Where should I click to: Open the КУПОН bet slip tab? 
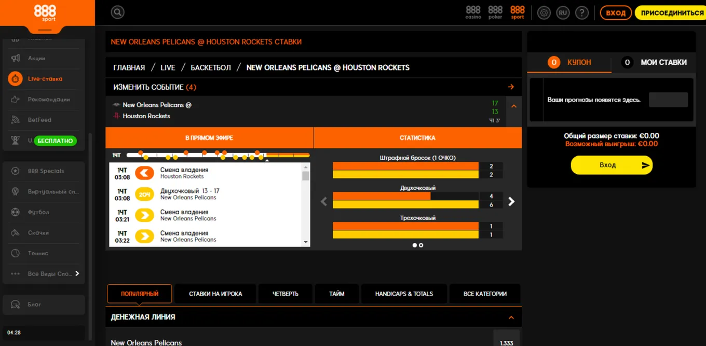(569, 62)
